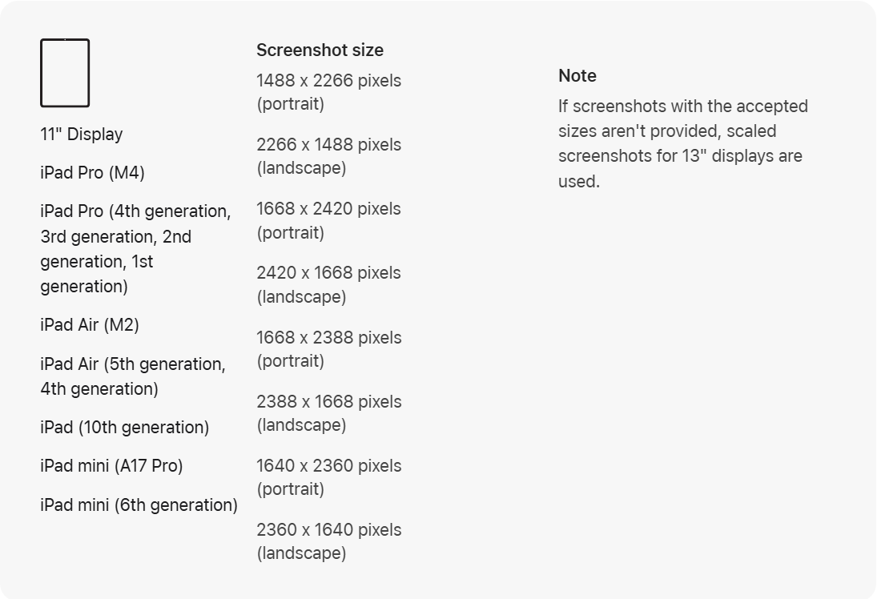Click the iPad device outline icon
The width and height of the screenshot is (877, 599).
65,73
